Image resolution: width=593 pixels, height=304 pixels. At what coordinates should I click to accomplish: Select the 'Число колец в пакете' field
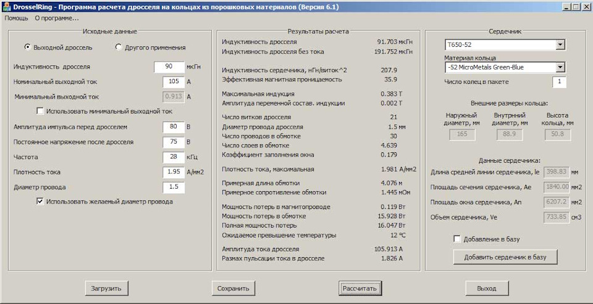(559, 82)
